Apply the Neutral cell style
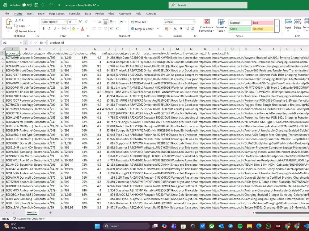This screenshot has height=231, width=309. coord(262,29)
